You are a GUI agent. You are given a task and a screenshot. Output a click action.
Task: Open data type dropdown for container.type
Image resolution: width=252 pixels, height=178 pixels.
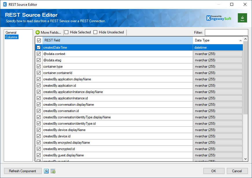[218, 67]
